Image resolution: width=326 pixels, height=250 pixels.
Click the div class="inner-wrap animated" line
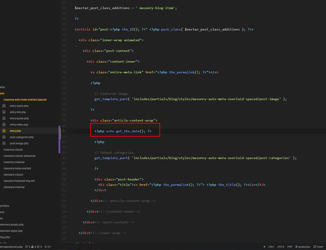point(111,40)
